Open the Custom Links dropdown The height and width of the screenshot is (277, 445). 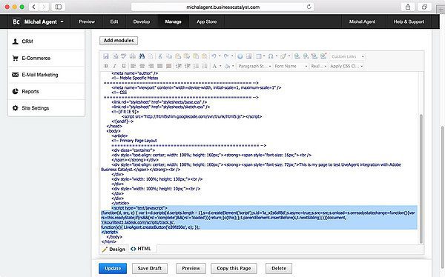click(x=347, y=56)
